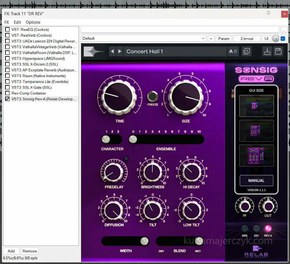Click the save preset floppy disk icon
The height and width of the screenshot is (264, 290).
(278, 52)
